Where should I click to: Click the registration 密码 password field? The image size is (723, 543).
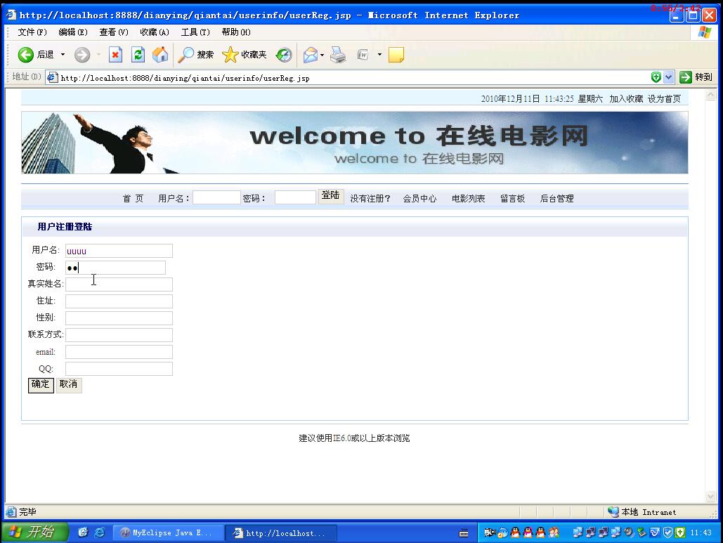coord(115,268)
